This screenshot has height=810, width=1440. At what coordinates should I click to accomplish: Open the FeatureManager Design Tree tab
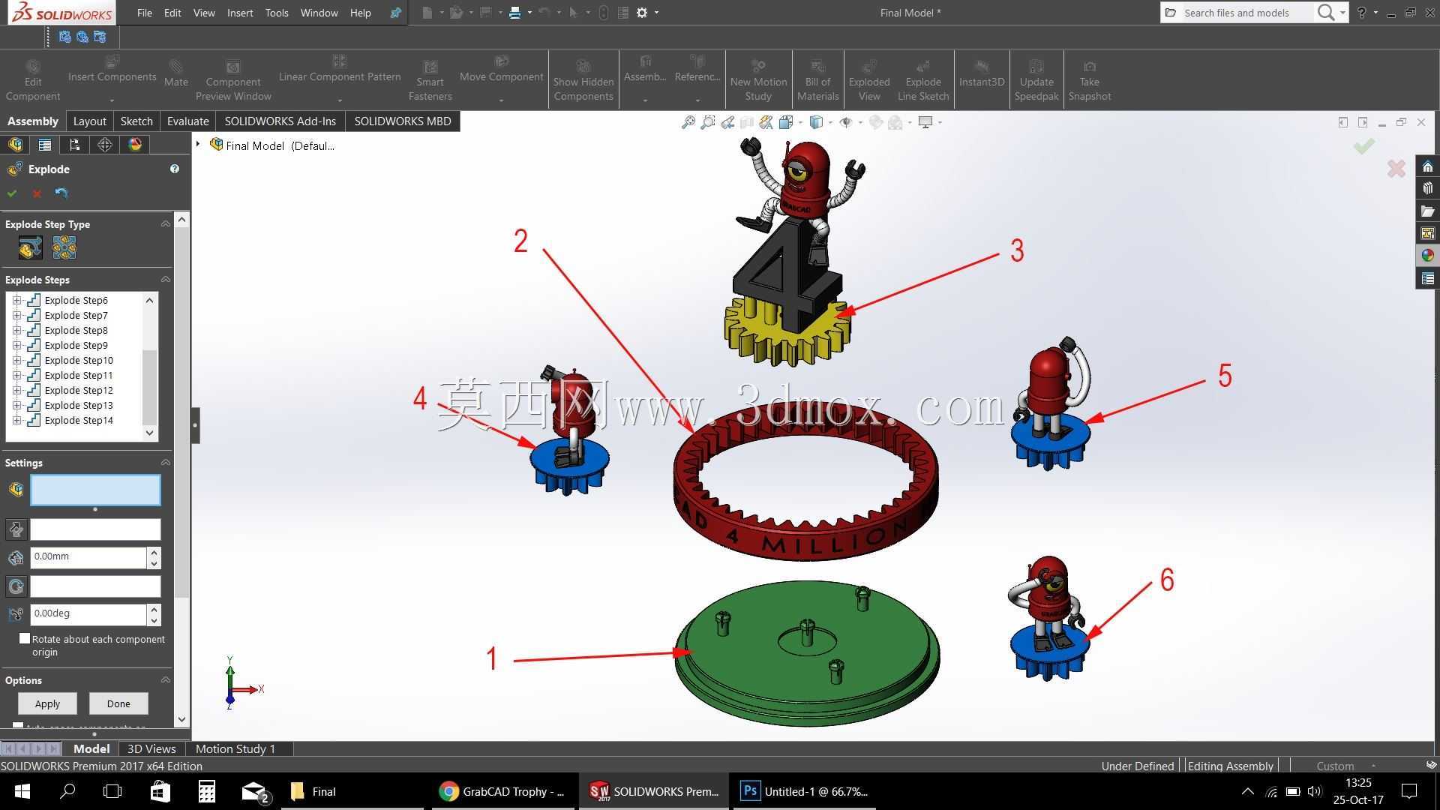tap(15, 145)
